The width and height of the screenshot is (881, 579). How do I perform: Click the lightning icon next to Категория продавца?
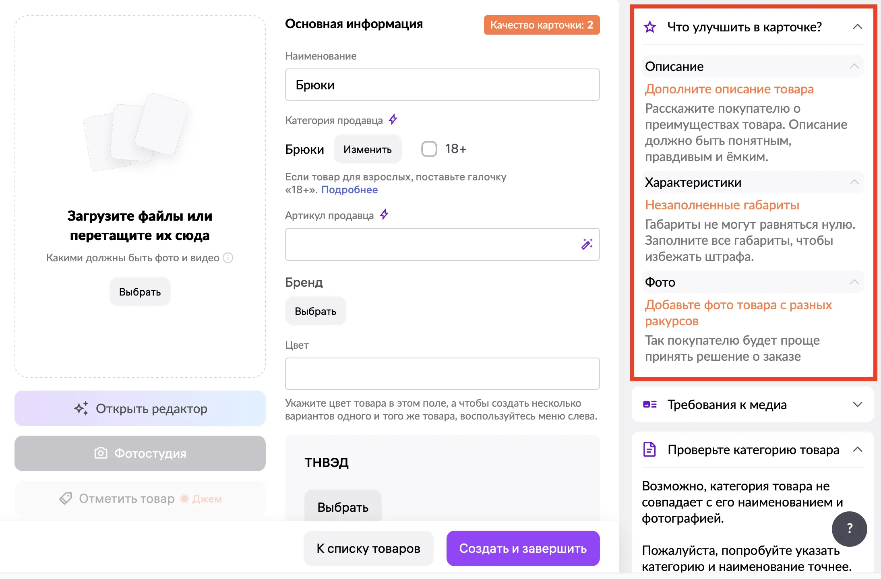tap(393, 119)
